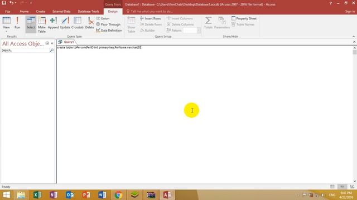
Task: Click Delete Columns in Query Setup
Action: coord(180,24)
